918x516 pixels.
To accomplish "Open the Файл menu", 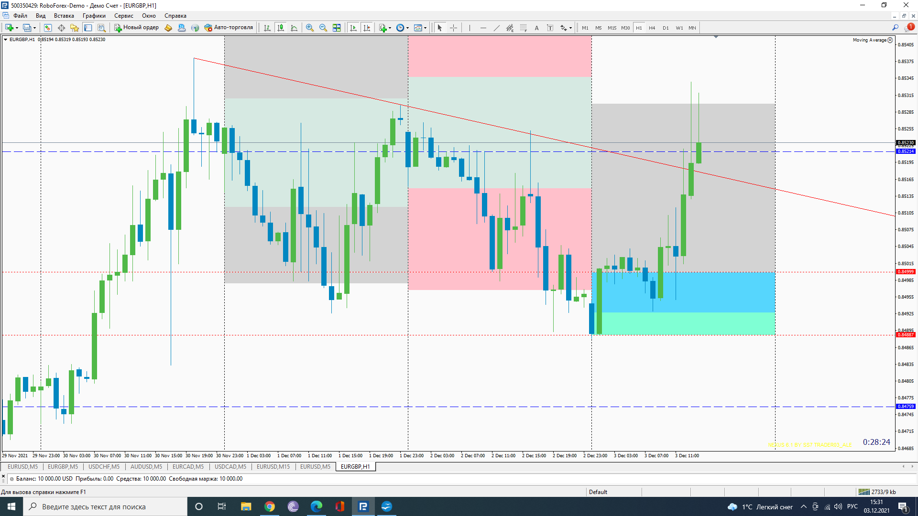I will [x=20, y=16].
